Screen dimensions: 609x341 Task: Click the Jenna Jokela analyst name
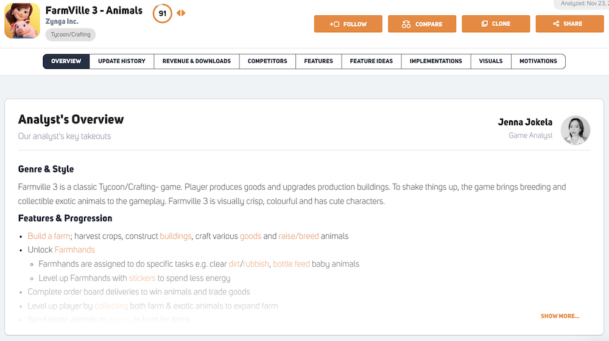(525, 122)
